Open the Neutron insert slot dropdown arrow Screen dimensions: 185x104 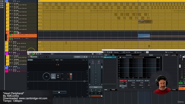[115, 57]
